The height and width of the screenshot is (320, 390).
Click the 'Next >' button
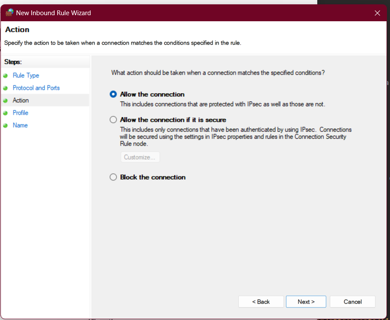[x=306, y=302]
